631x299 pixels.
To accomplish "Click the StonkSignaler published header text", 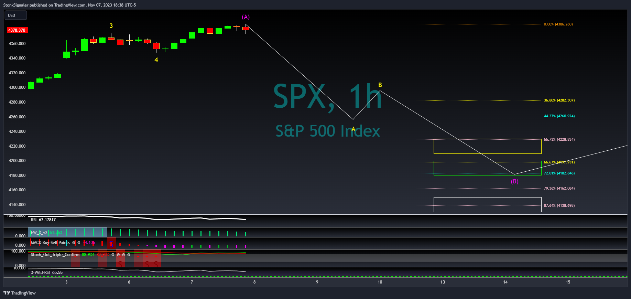I will pos(69,5).
